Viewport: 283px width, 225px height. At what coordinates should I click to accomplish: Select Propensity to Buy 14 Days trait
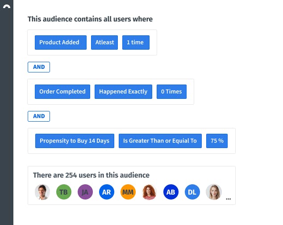[75, 141]
